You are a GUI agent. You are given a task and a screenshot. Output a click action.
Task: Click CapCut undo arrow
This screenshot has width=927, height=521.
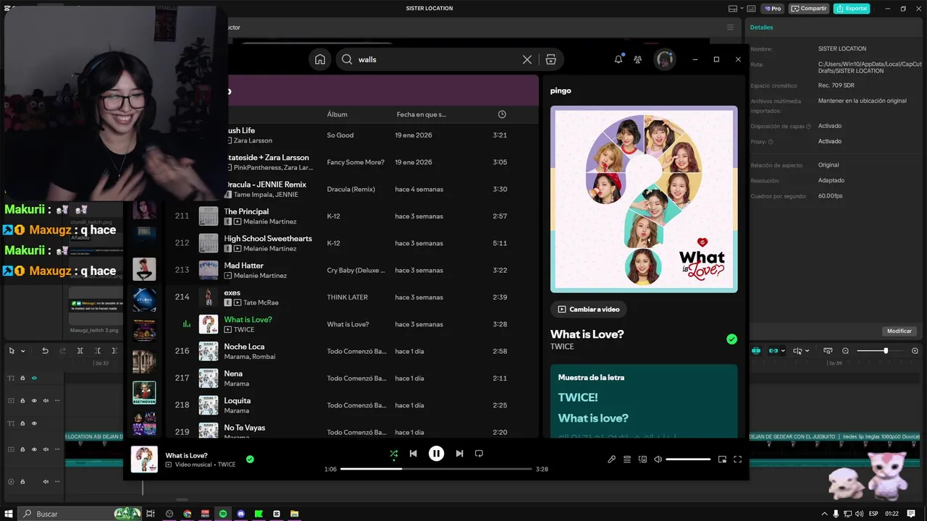[45, 351]
